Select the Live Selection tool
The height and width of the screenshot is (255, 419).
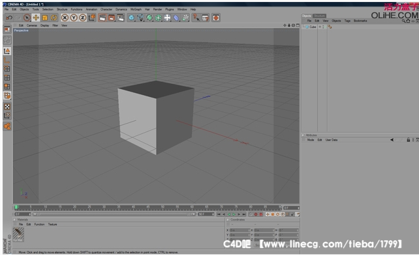[x=27, y=18]
